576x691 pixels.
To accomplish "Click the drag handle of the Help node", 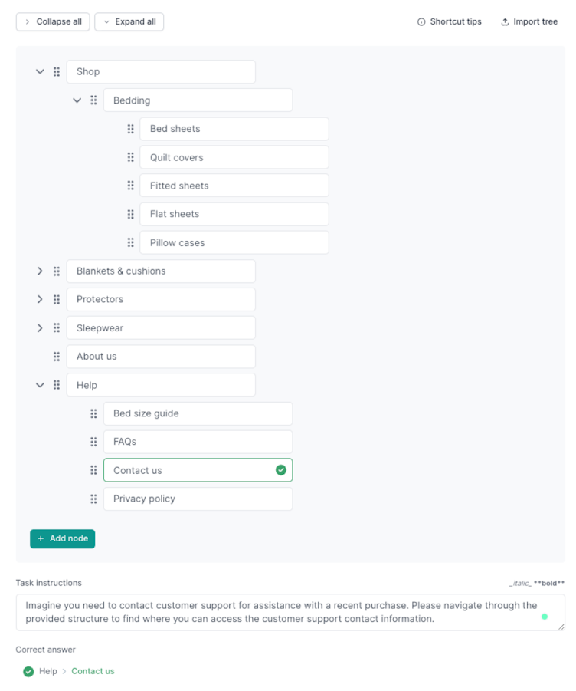I will [57, 384].
